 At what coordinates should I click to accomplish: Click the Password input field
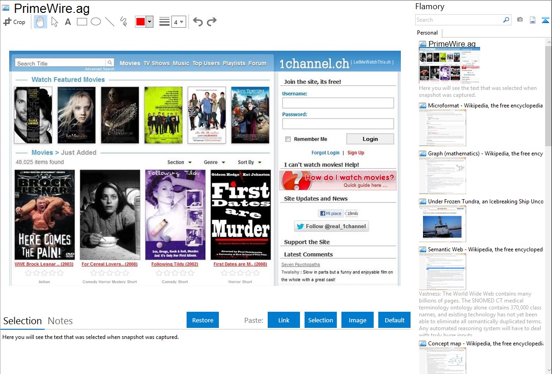[338, 124]
